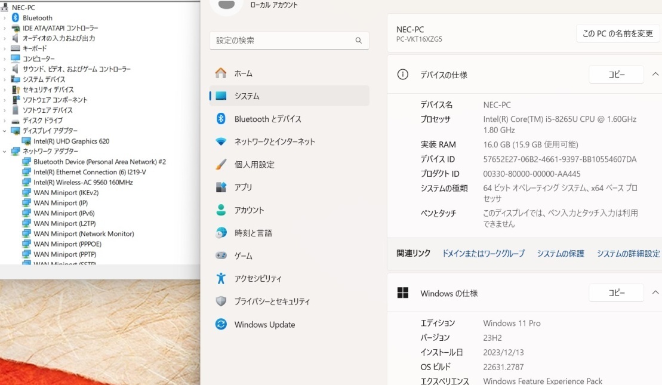Click the ネットワークとインターネット wifi icon
The width and height of the screenshot is (662, 385).
click(x=221, y=141)
